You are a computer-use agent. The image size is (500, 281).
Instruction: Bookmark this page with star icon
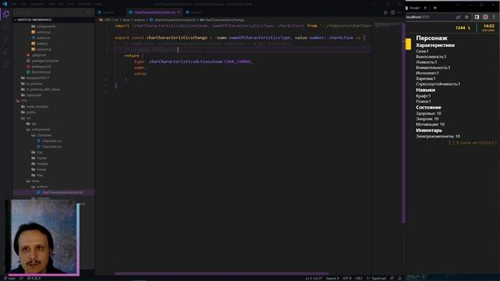click(x=467, y=17)
